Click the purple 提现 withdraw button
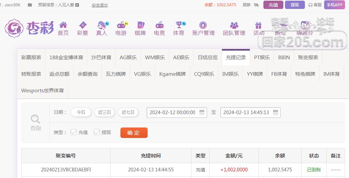 click(295, 5)
